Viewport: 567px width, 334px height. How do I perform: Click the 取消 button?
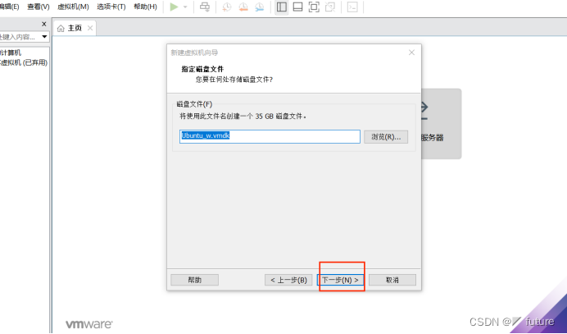[x=392, y=280]
